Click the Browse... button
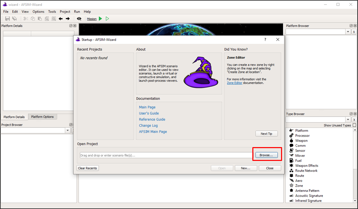This screenshot has width=358, height=209. coord(266,155)
